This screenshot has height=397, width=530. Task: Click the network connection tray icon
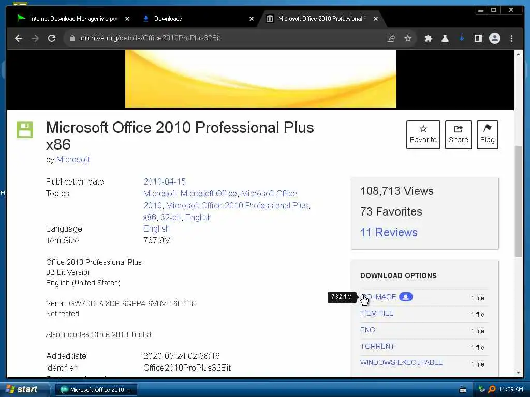pyautogui.click(x=482, y=389)
